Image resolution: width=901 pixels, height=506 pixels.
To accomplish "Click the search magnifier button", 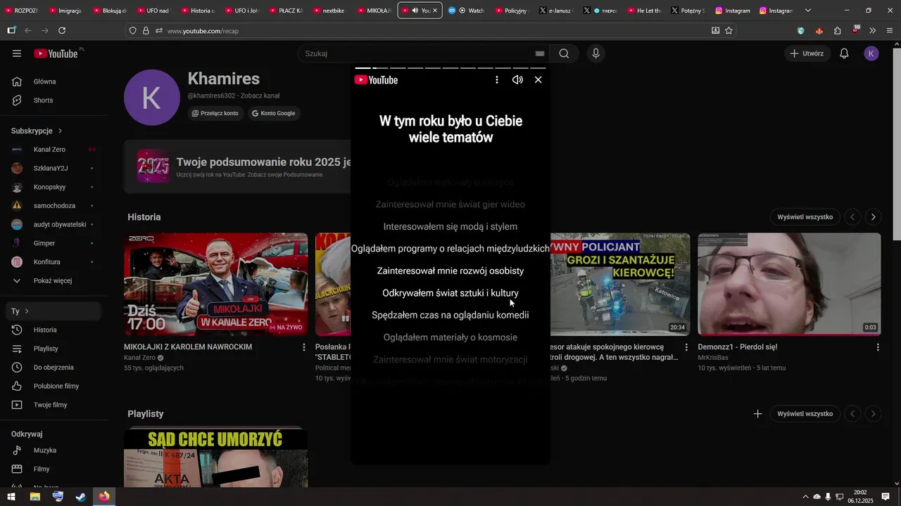I will [x=564, y=53].
